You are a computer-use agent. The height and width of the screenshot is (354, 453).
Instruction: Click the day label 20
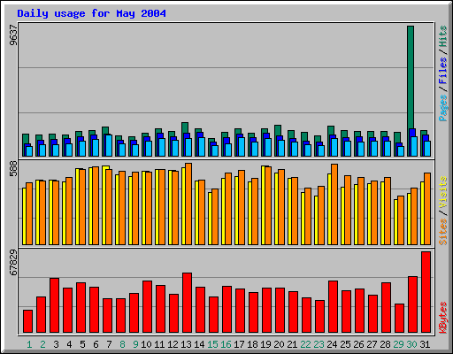279,344
